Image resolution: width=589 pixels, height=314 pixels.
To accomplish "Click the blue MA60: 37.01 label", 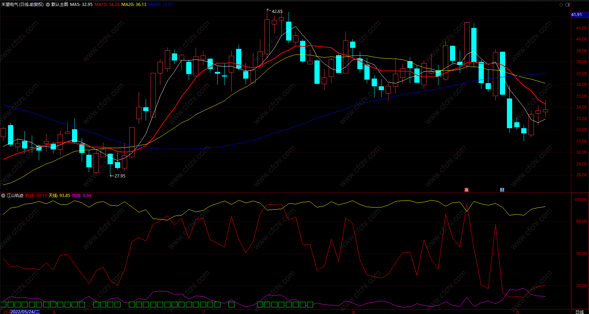I will click(161, 5).
